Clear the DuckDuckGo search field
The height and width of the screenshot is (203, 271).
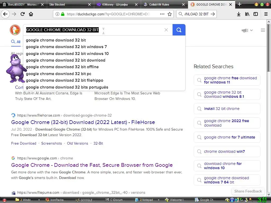coord(166,30)
